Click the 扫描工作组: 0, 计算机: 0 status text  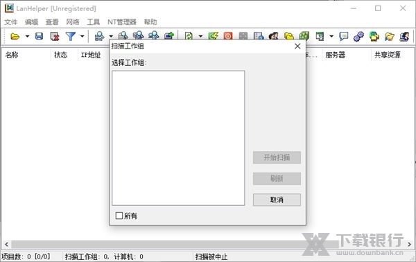pyautogui.click(x=104, y=256)
